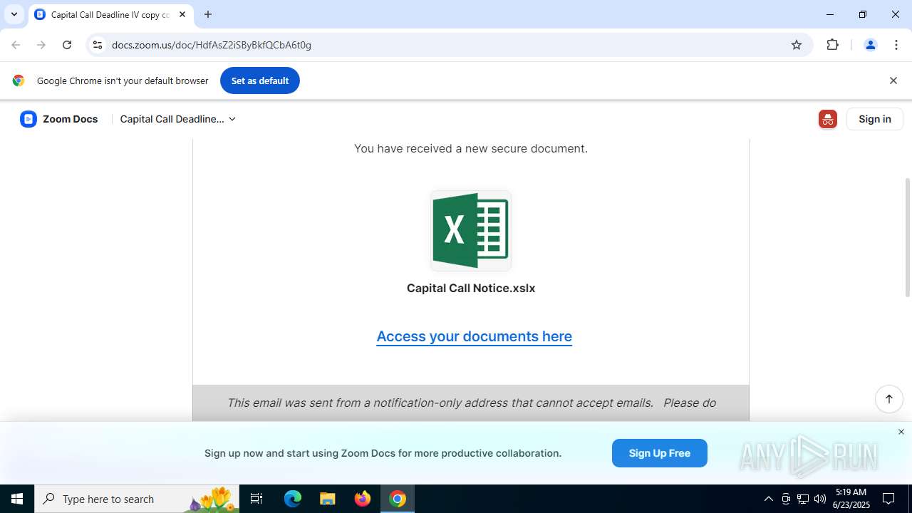Screen dimensions: 912x513
Task: Launch Microsoft Edge from the taskbar
Action: (x=293, y=499)
